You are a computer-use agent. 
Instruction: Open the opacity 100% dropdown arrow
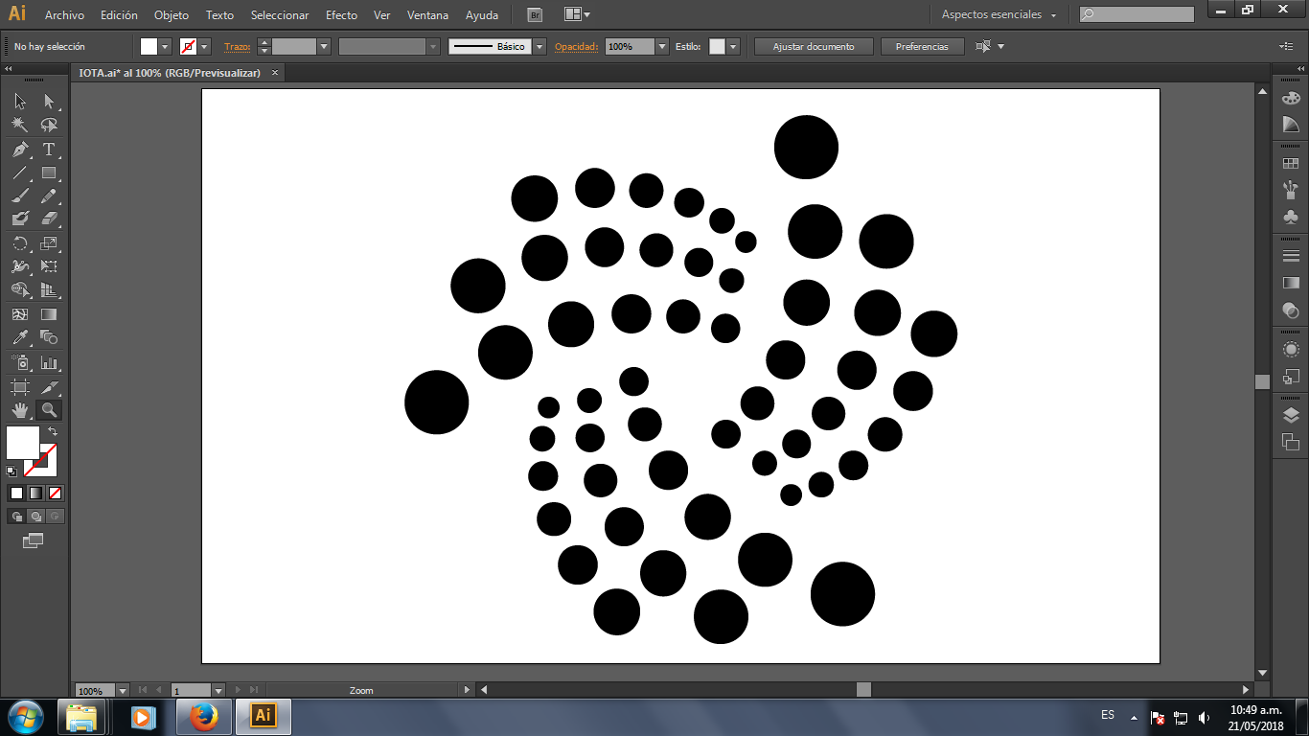pyautogui.click(x=661, y=46)
